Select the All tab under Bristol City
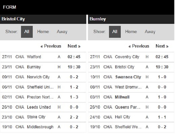 click(27, 32)
